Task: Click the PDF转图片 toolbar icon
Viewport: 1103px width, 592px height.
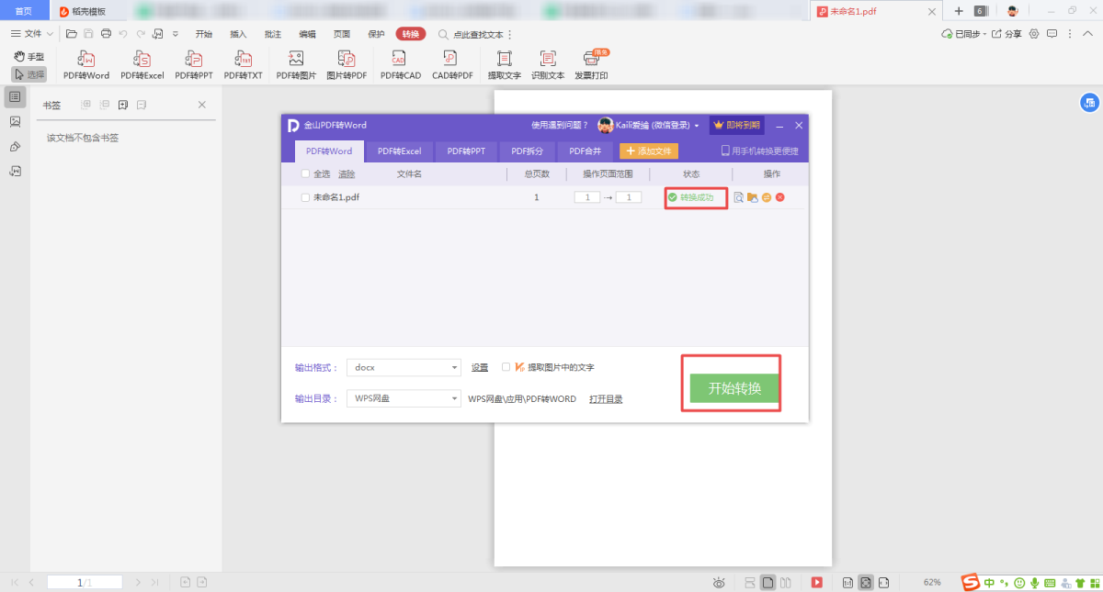Action: point(296,64)
